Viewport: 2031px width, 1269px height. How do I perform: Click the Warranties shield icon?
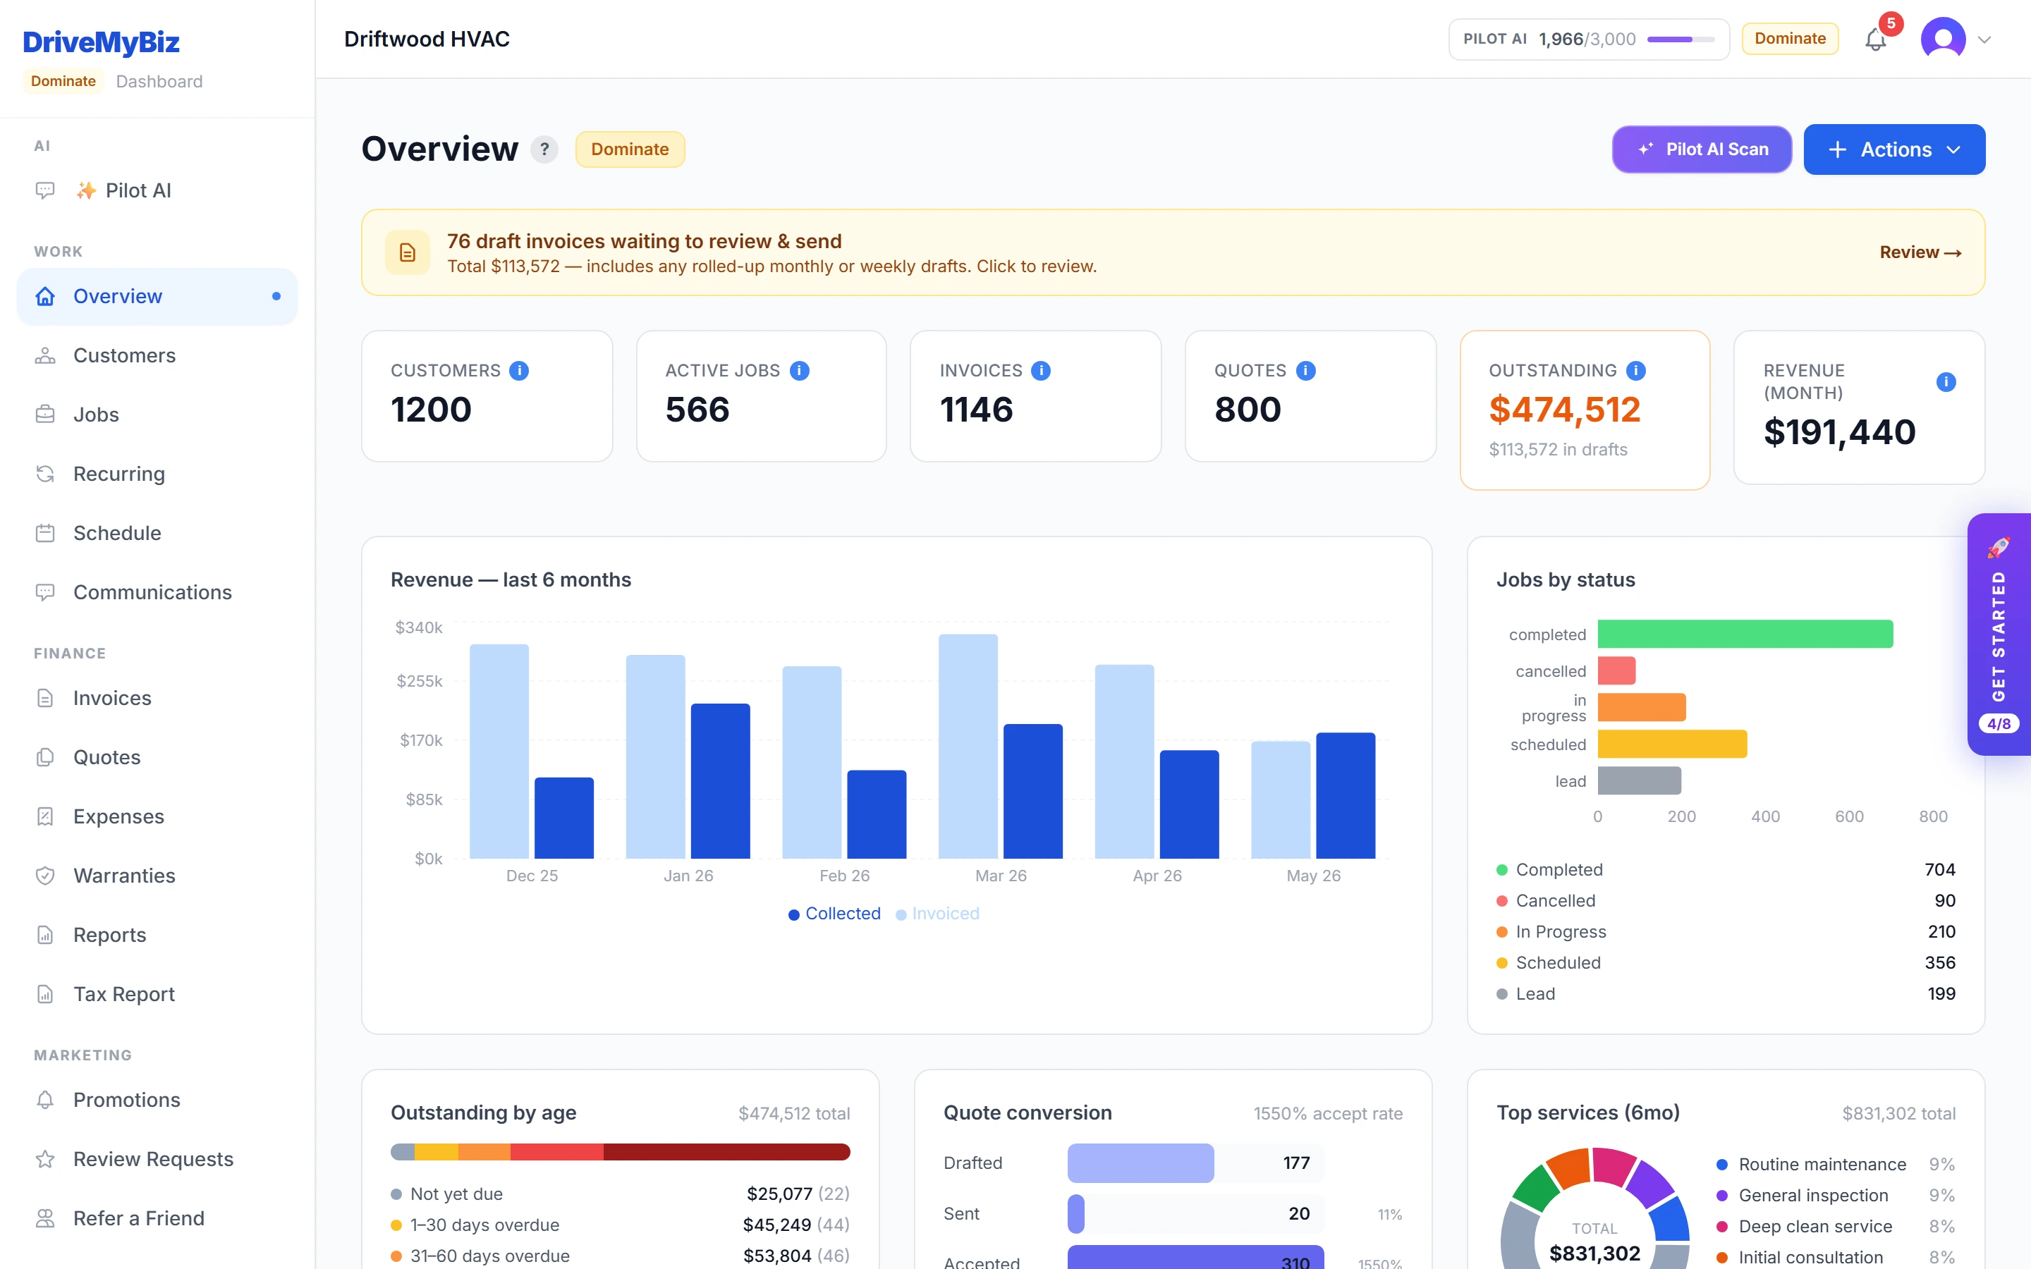(45, 876)
